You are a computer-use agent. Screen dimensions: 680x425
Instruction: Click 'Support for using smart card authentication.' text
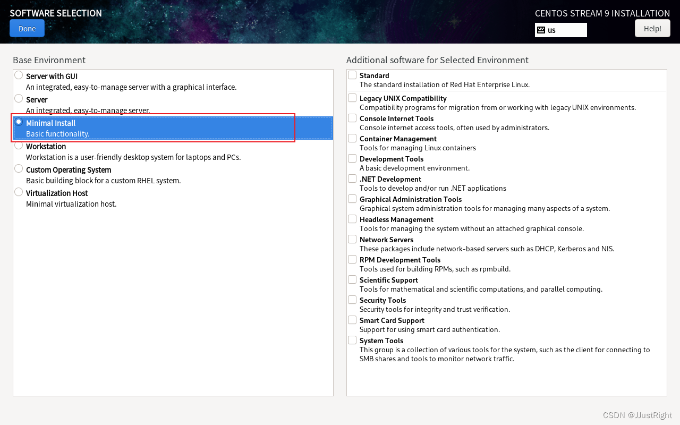tap(430, 330)
